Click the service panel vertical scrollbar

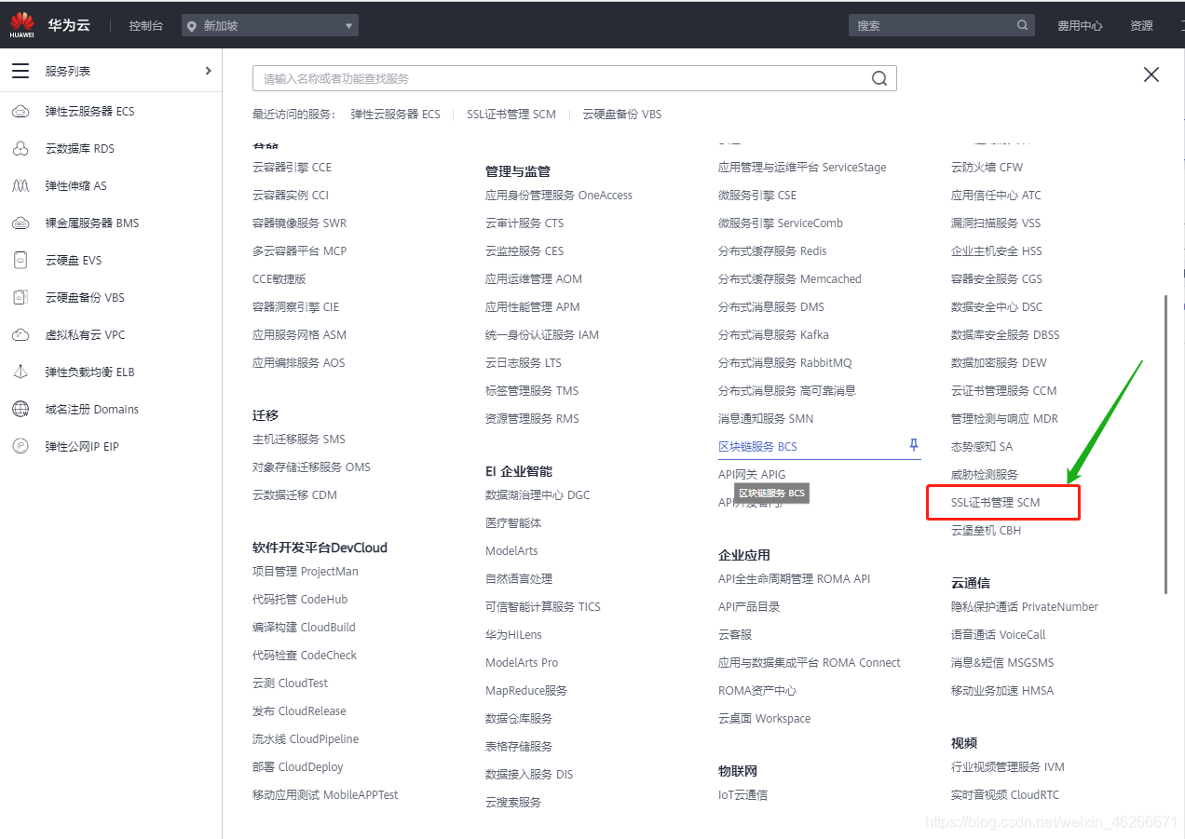[1165, 444]
